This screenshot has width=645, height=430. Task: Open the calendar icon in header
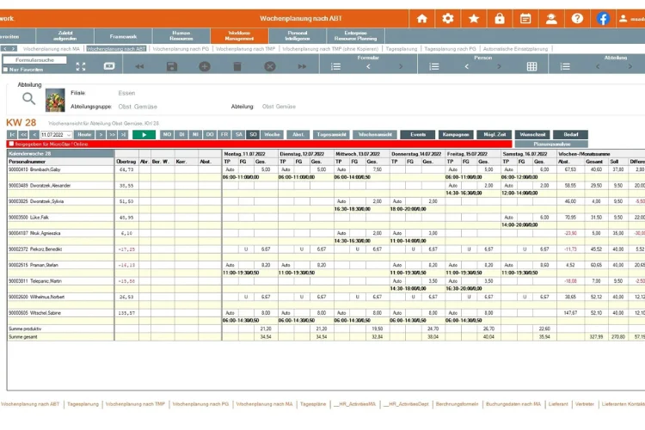coord(525,19)
